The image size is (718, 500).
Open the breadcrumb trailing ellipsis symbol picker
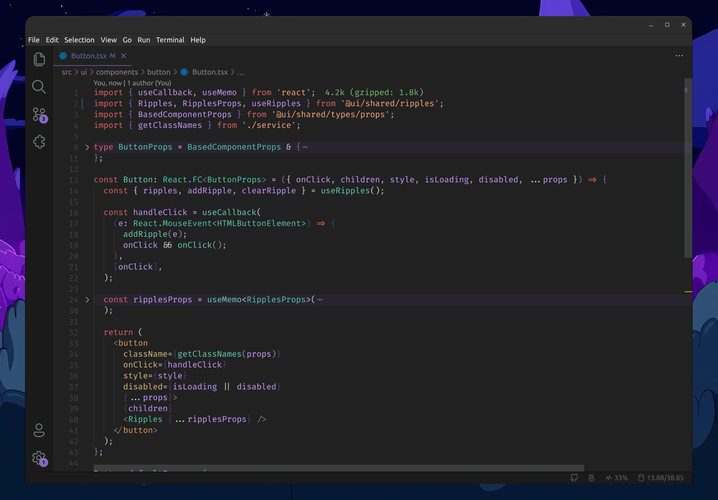241,73
